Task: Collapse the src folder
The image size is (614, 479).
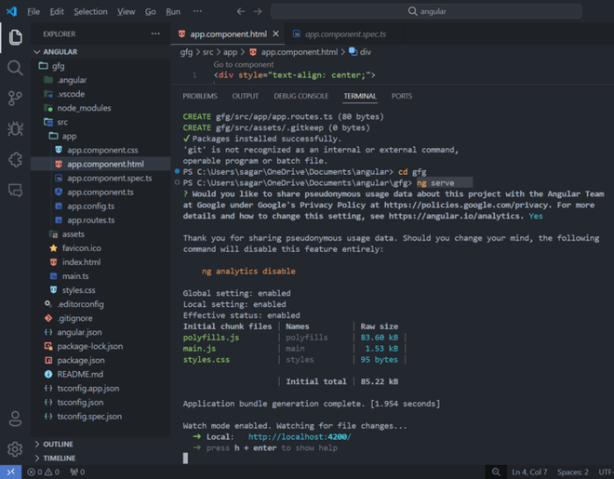Action: click(x=62, y=122)
